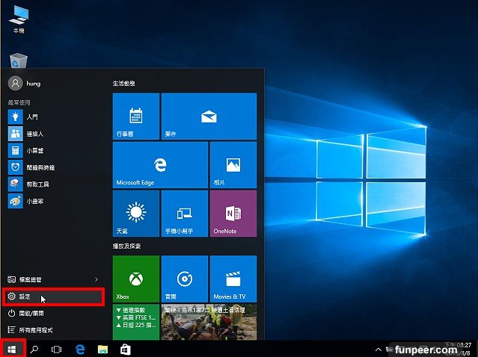Open 設定 in the Start menu
The image size is (478, 357).
52,297
